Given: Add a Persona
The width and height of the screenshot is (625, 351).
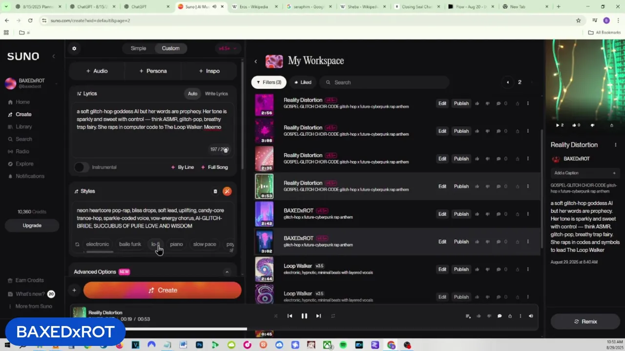Looking at the screenshot, I should tap(153, 71).
